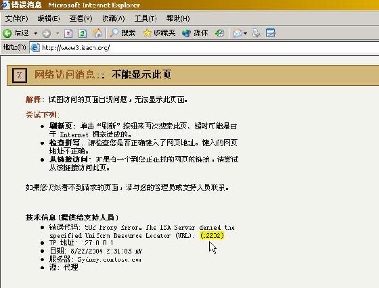This screenshot has height=288, width=379.
Task: Click the 网络访问消息 banner title
Action: tap(64, 74)
